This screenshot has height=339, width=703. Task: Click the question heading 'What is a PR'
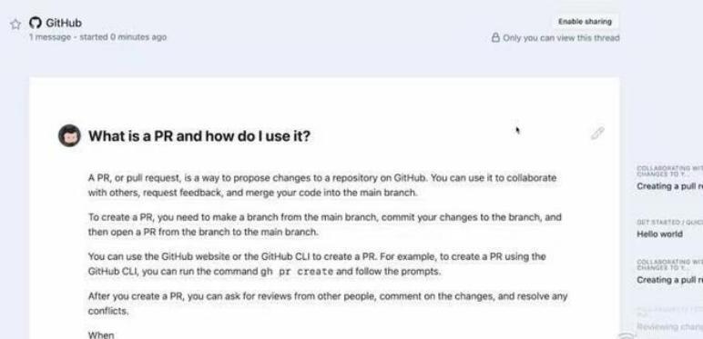tap(199, 136)
